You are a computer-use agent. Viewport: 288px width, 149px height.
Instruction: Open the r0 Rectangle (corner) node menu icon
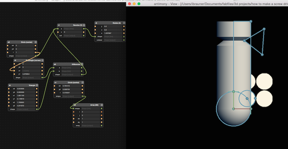(42, 60)
